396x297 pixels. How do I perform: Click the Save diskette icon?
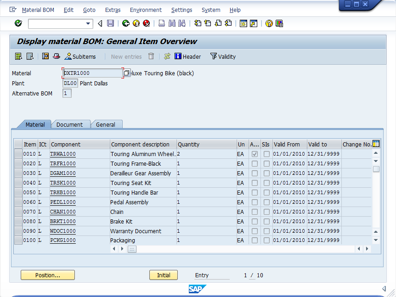pyautogui.click(x=110, y=23)
